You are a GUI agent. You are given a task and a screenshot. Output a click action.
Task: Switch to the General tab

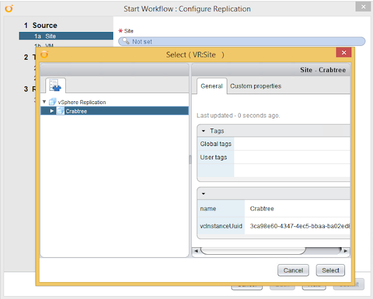(212, 86)
